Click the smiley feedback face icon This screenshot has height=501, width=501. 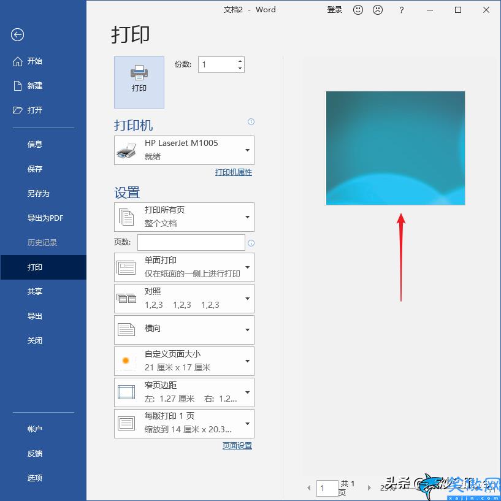point(358,10)
